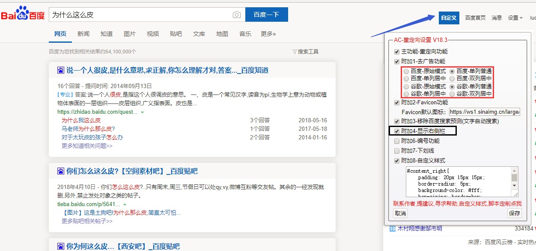Open 更多知道相关问题>> link
This screenshot has height=251, width=536.
tap(87, 146)
